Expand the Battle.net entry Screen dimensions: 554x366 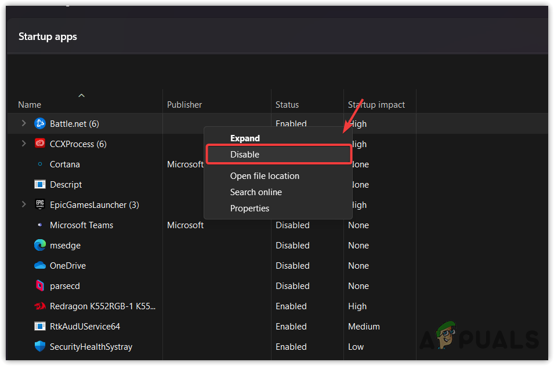tap(23, 123)
